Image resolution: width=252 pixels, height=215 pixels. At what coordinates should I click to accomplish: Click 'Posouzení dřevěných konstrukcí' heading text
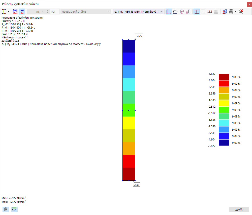coord(22,18)
